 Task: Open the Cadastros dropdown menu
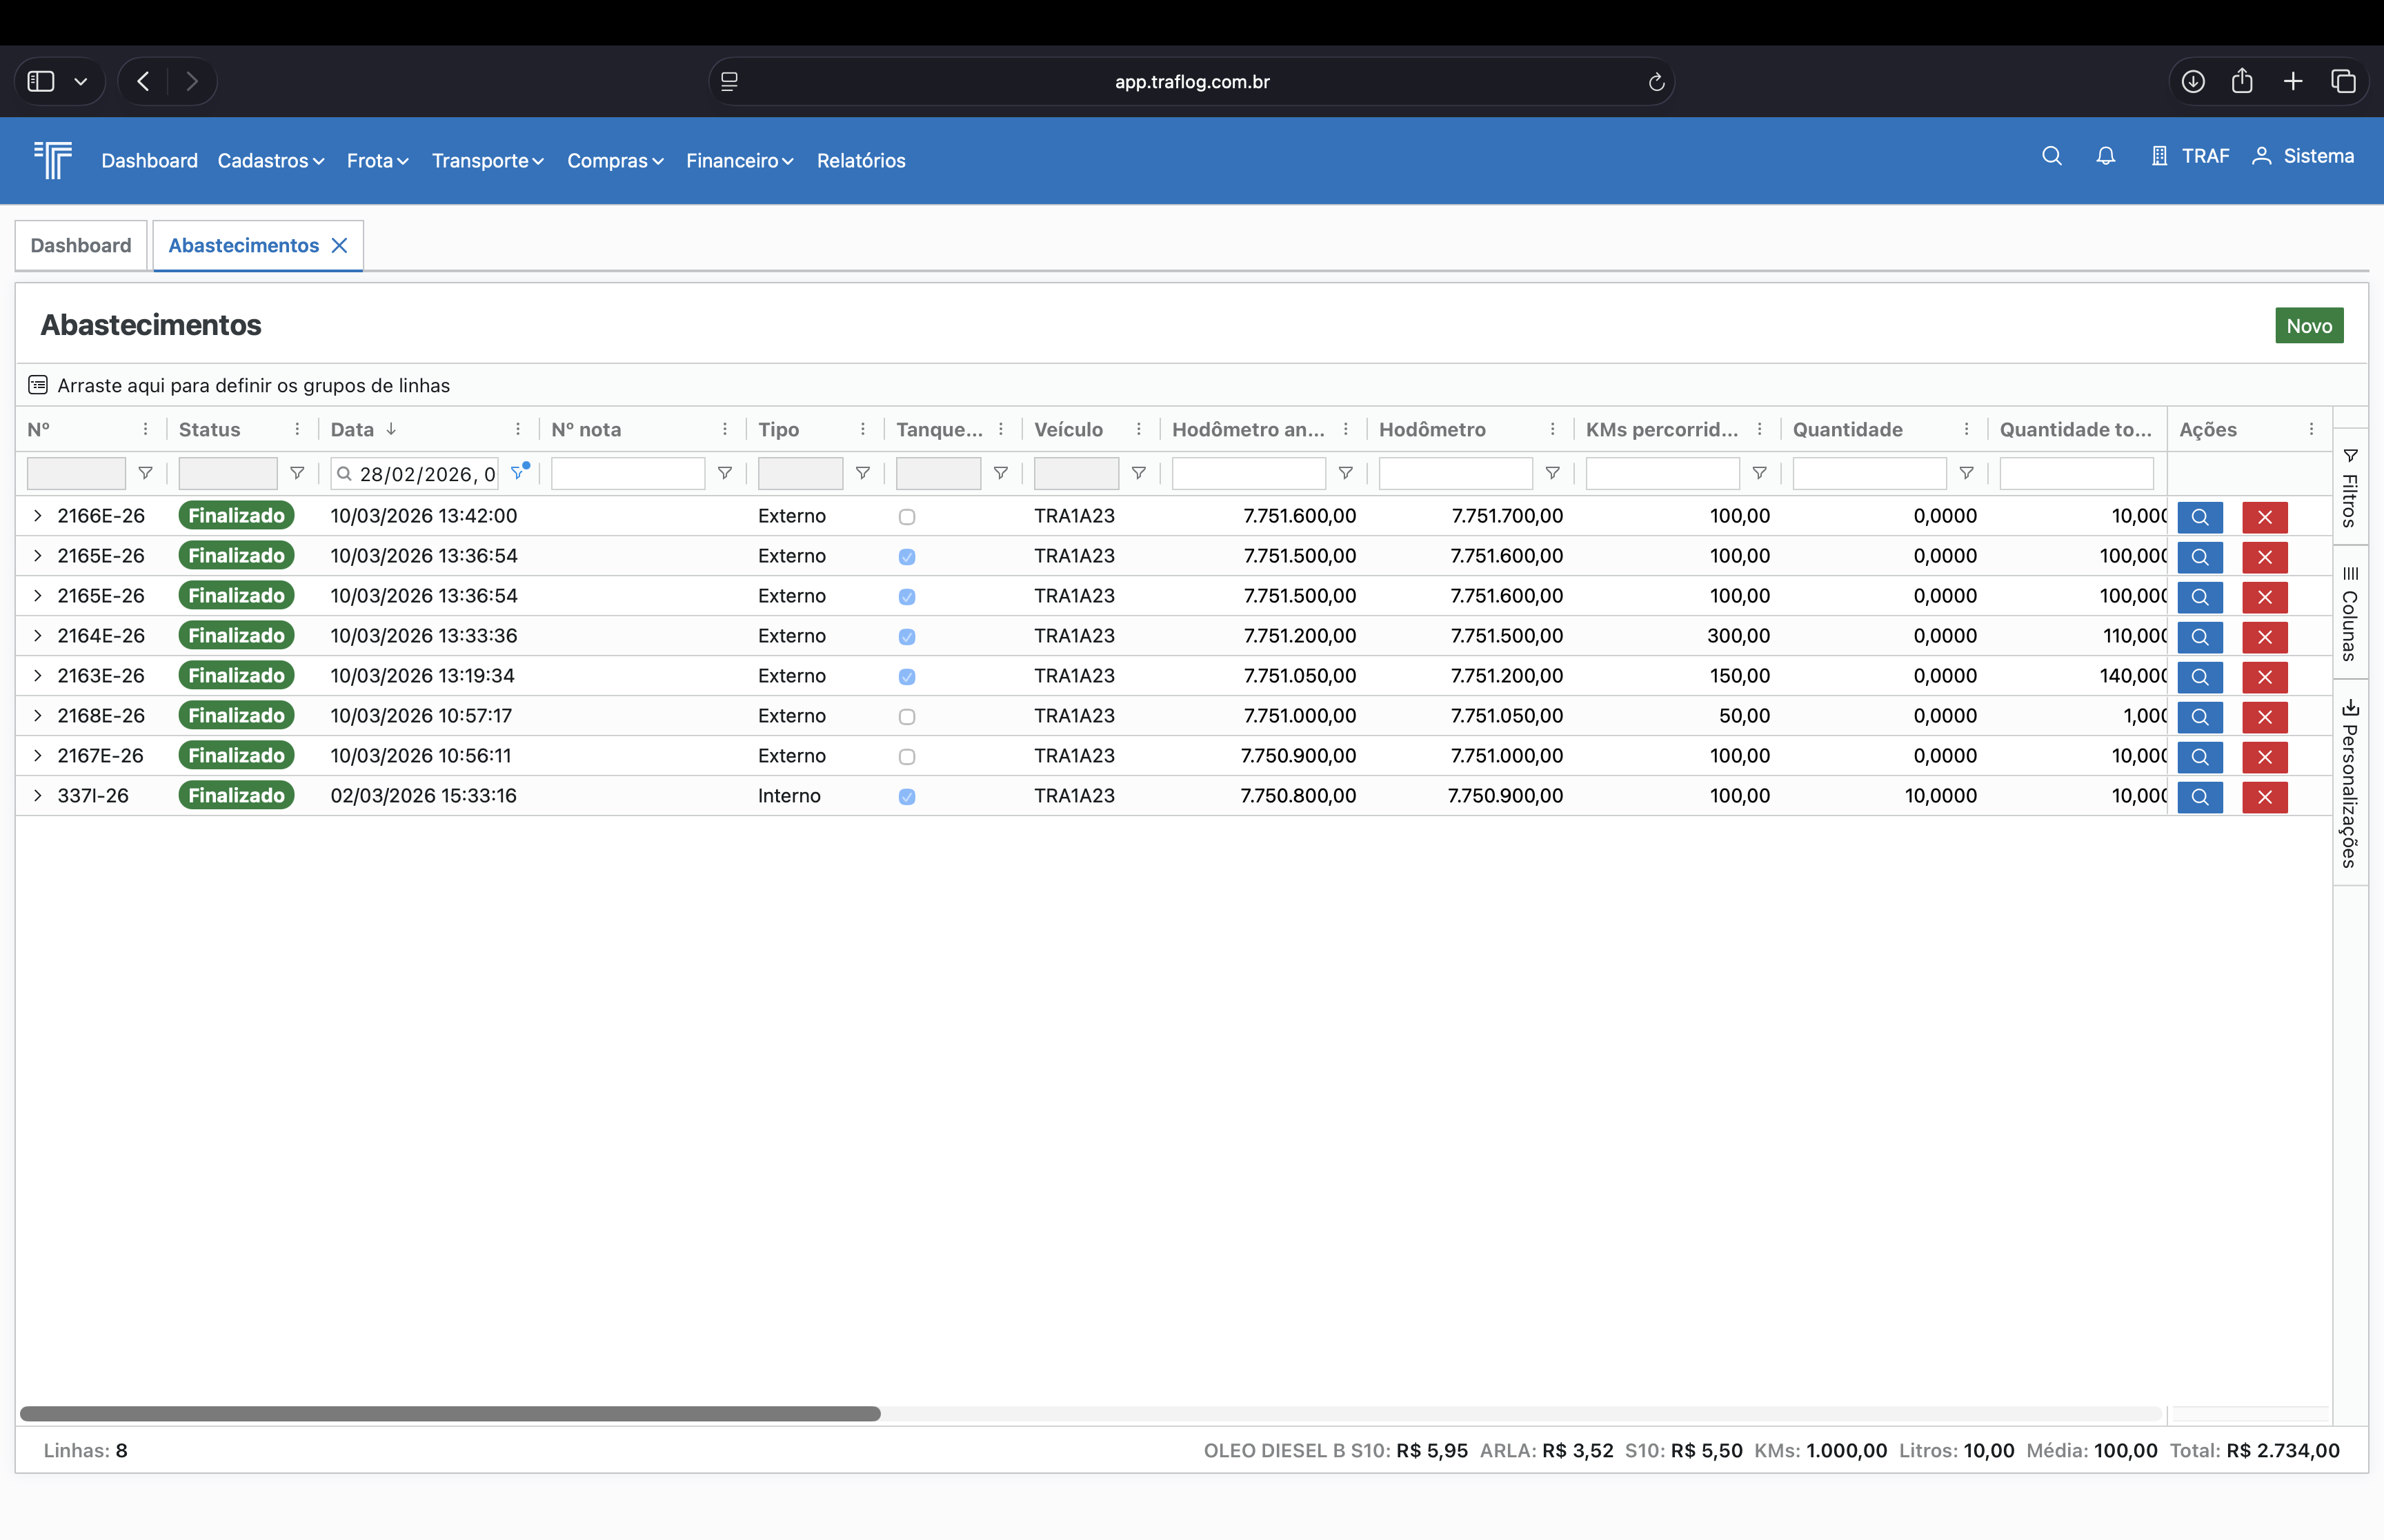coord(270,161)
